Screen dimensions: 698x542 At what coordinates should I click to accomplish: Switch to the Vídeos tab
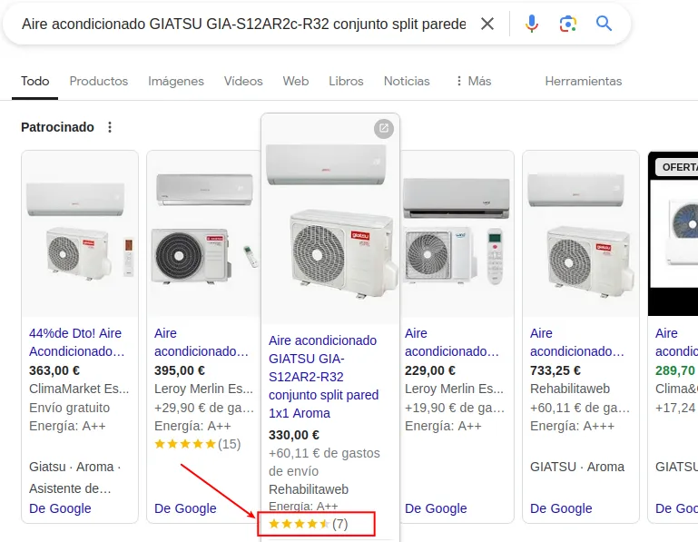click(x=243, y=81)
